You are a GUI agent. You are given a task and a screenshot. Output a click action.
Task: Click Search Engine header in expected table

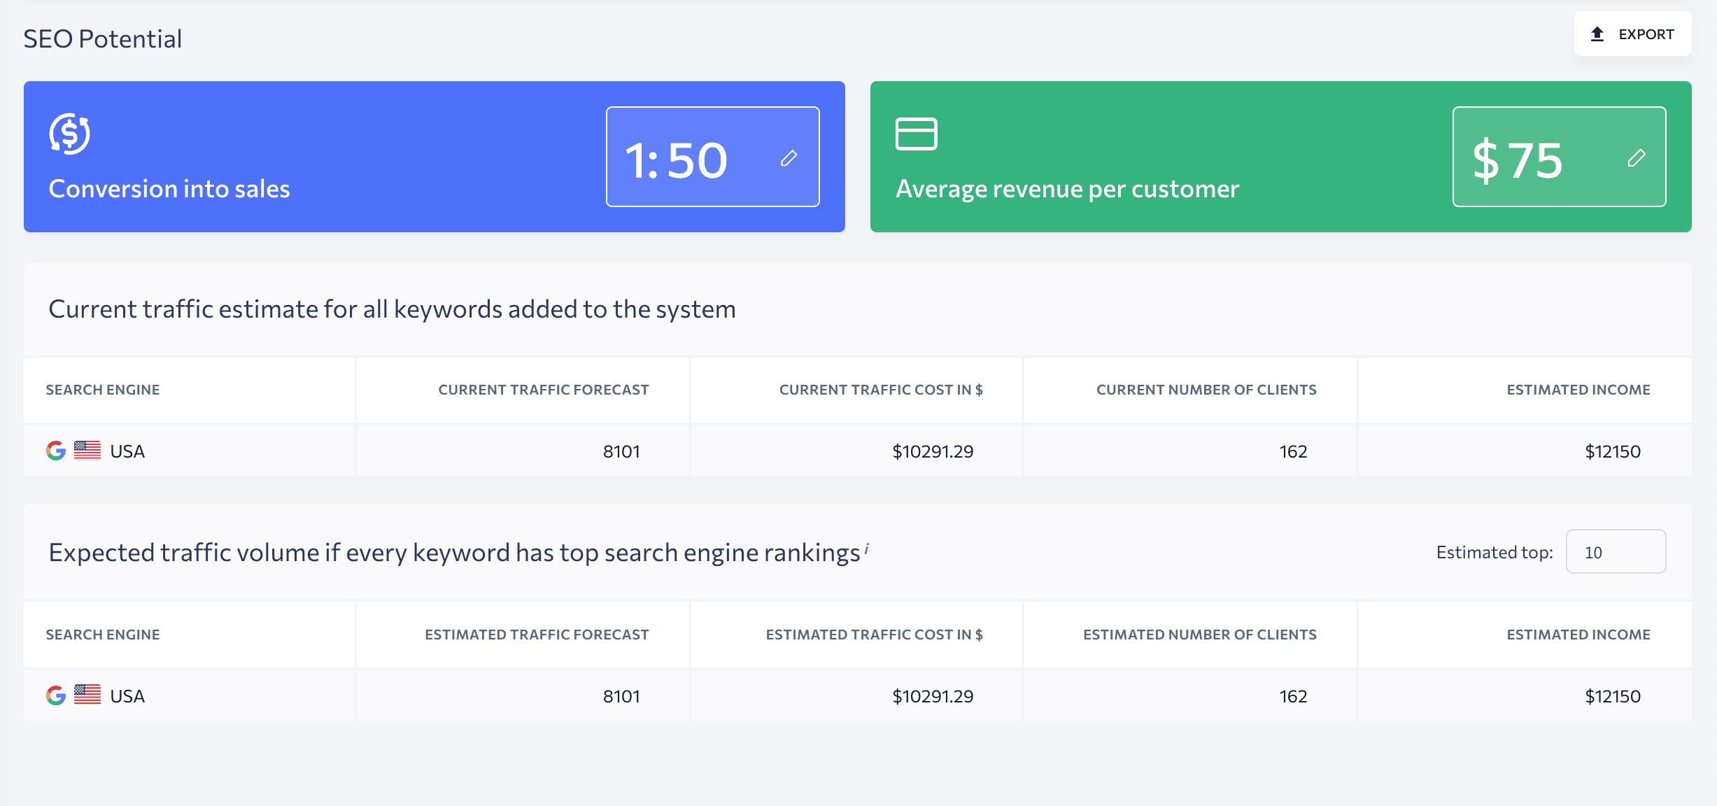(x=103, y=635)
